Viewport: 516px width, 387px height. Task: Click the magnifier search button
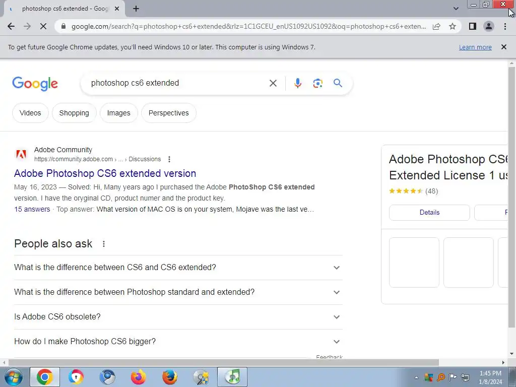pos(338,83)
